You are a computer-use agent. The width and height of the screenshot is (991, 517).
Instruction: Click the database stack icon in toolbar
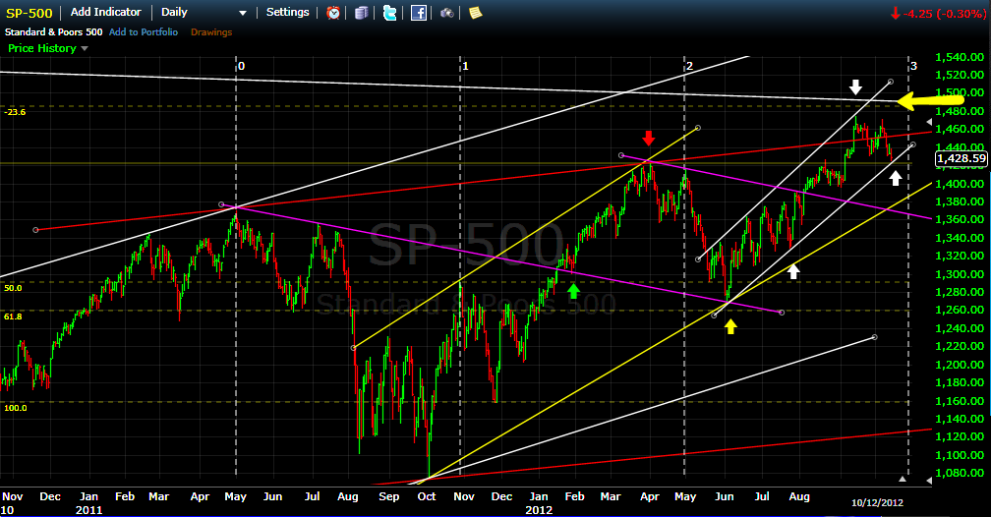pos(361,13)
